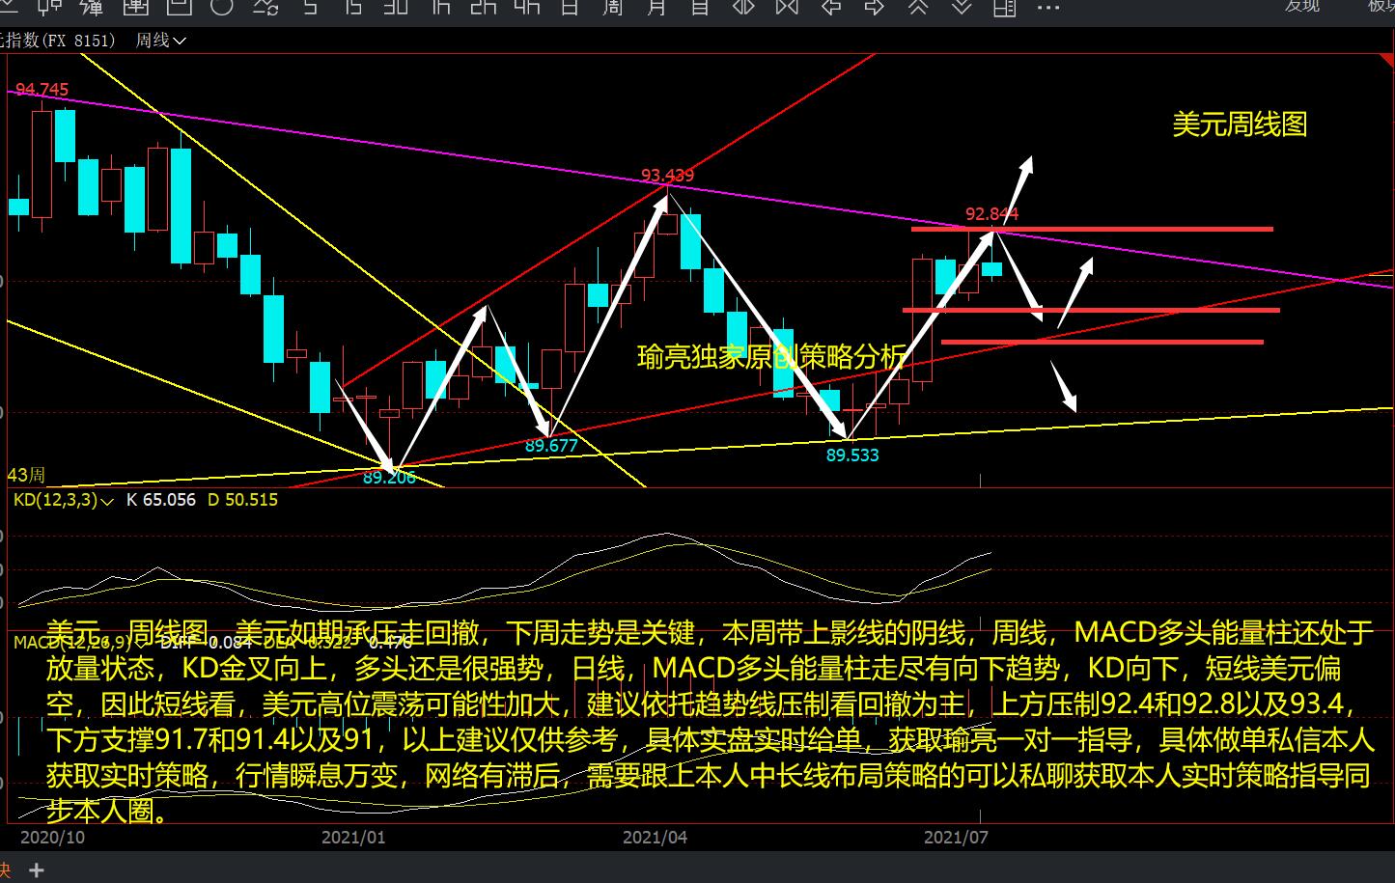Image resolution: width=1395 pixels, height=883 pixels.
Task: Click the 2021/04 date axis label
Action: tap(656, 838)
